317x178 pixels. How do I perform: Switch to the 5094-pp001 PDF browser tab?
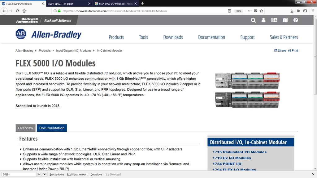(x=70, y=3)
